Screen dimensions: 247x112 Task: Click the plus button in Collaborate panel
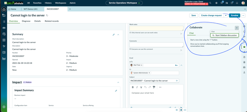coord(237,28)
